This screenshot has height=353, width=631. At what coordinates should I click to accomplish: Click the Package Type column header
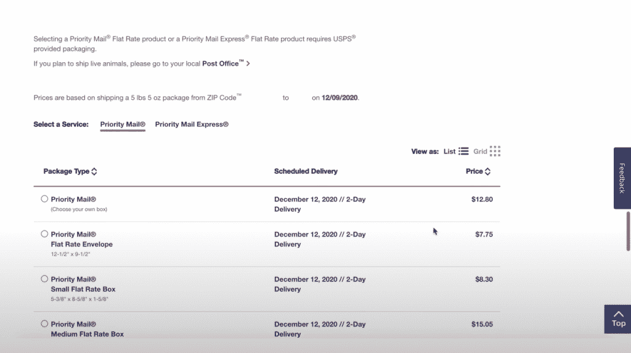pos(66,171)
